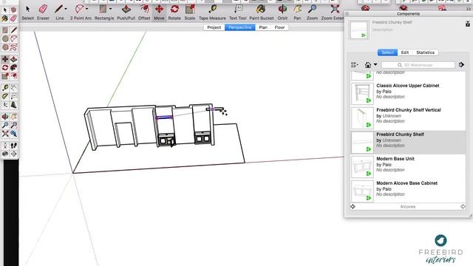Activate the Walk footprints tool in left palette
The width and height of the screenshot is (473, 266).
13,146
